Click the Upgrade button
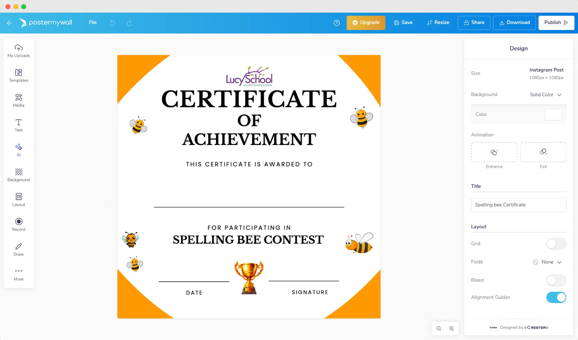Screen dimensions: 578x340 coord(366,23)
